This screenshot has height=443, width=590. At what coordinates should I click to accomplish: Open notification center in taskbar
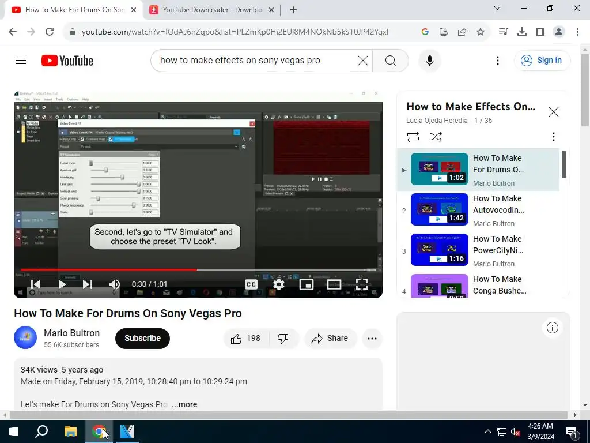pyautogui.click(x=572, y=431)
